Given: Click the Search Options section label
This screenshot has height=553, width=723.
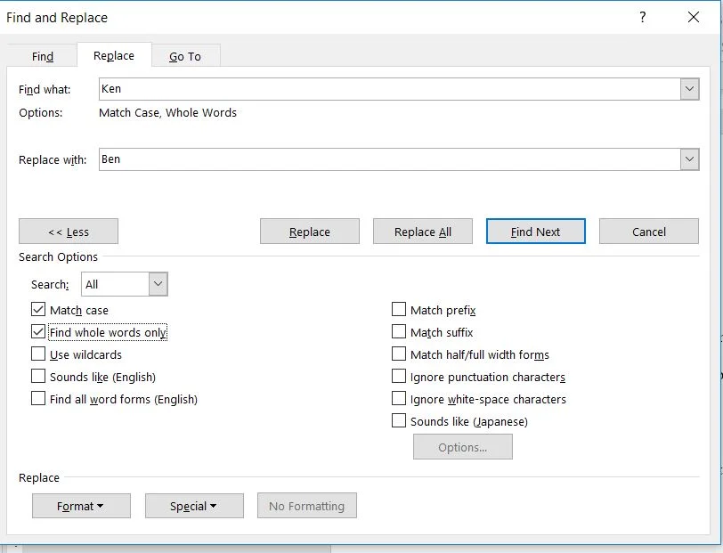Looking at the screenshot, I should pyautogui.click(x=58, y=256).
